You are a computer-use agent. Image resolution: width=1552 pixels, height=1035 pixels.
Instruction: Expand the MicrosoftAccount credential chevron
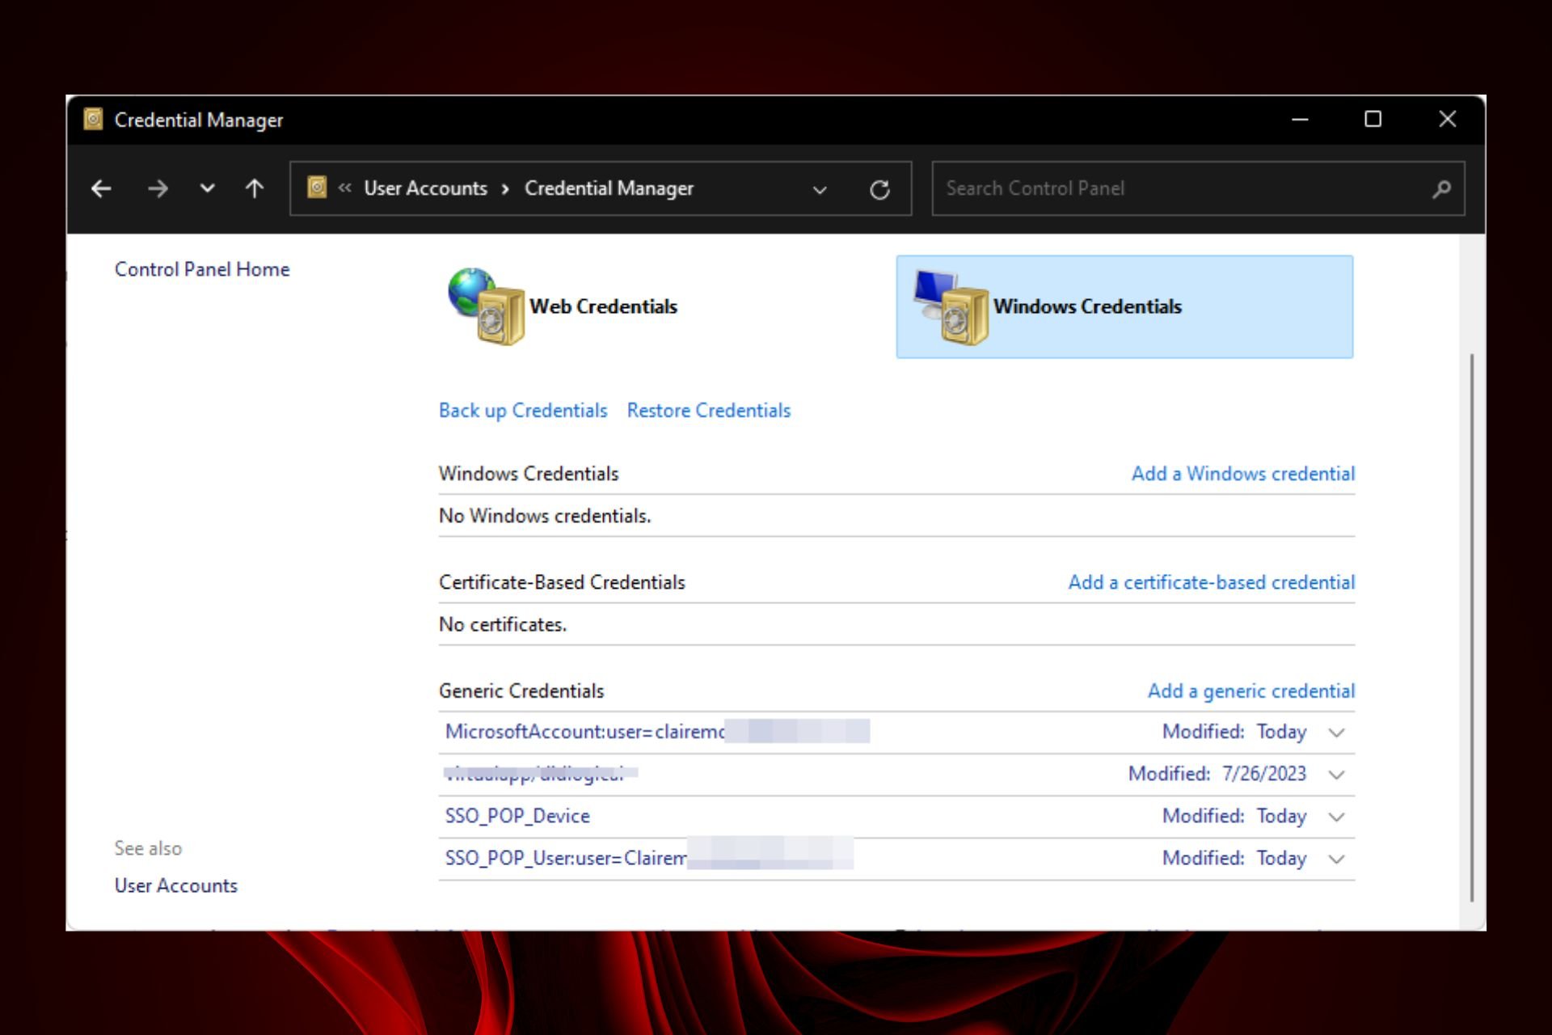pos(1337,733)
